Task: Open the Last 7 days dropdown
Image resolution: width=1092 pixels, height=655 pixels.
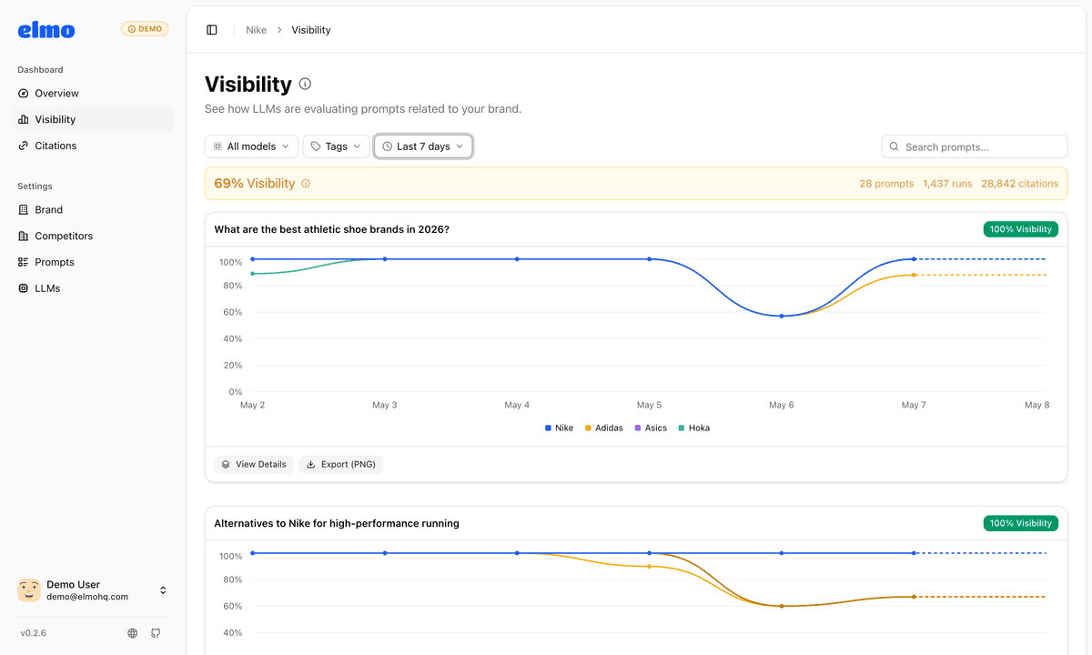Action: coord(423,146)
